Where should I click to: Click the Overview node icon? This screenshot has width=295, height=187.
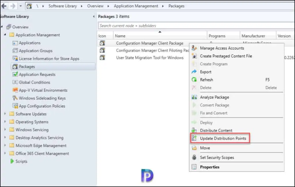click(x=9, y=27)
